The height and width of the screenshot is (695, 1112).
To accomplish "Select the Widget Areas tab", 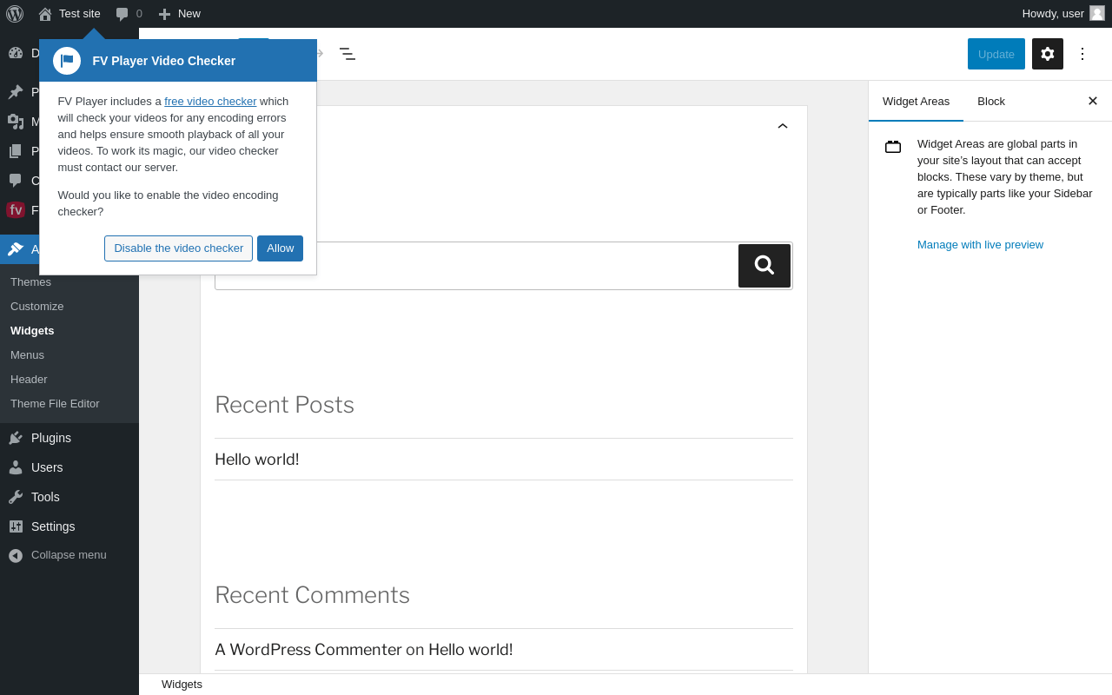I will (x=916, y=101).
